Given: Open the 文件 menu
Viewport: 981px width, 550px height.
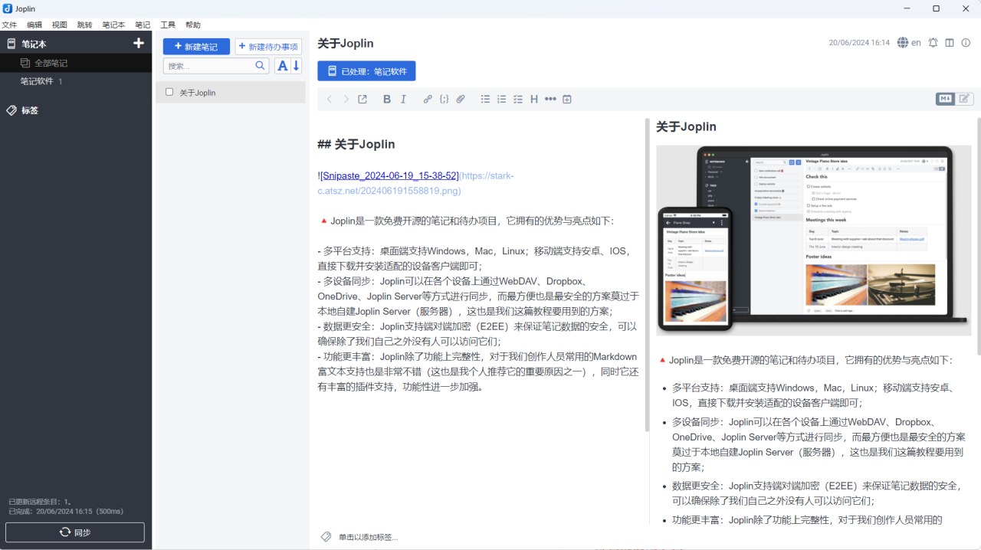Looking at the screenshot, I should click(11, 24).
